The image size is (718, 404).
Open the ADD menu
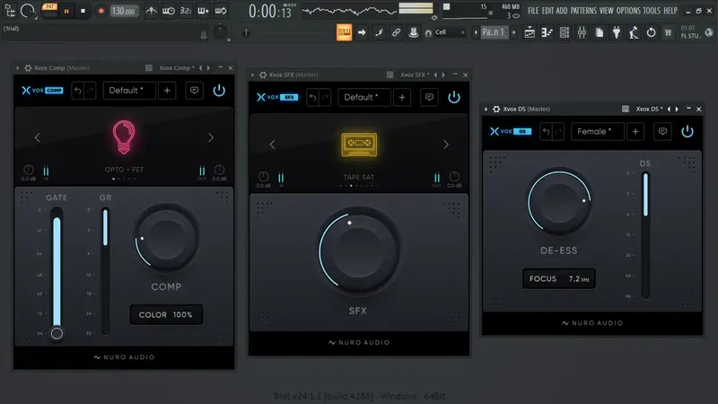562,11
